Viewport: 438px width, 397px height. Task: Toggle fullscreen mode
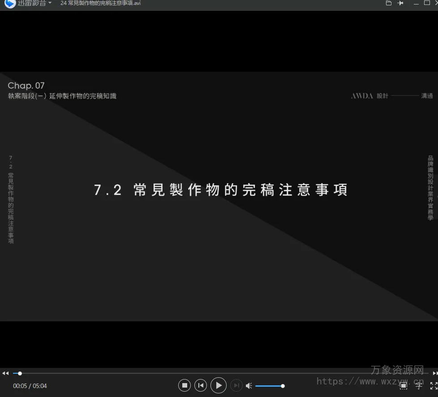click(x=434, y=385)
